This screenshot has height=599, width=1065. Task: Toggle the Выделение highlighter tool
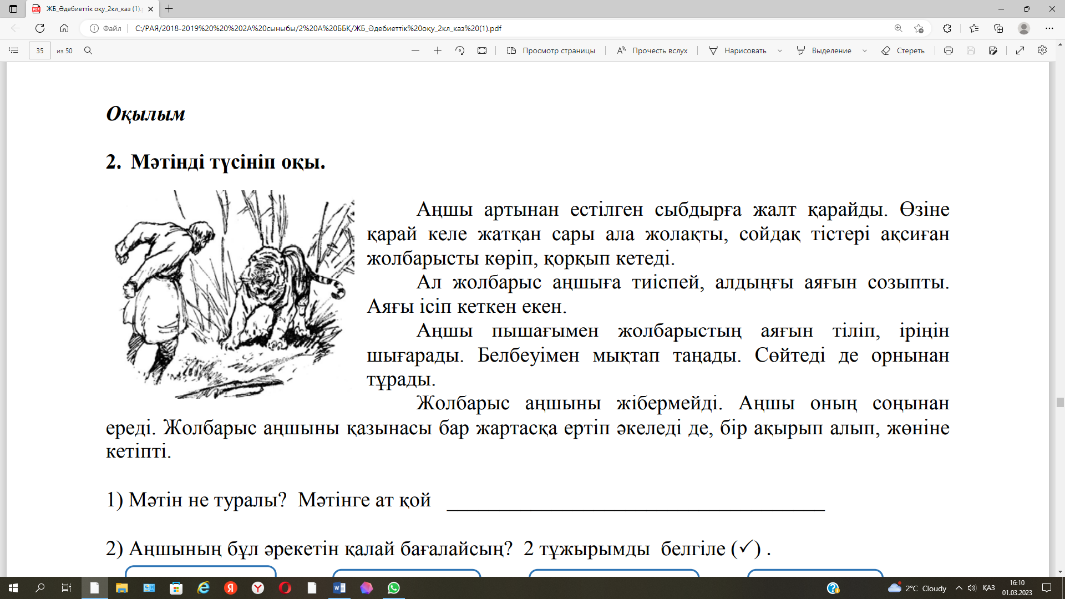(824, 50)
